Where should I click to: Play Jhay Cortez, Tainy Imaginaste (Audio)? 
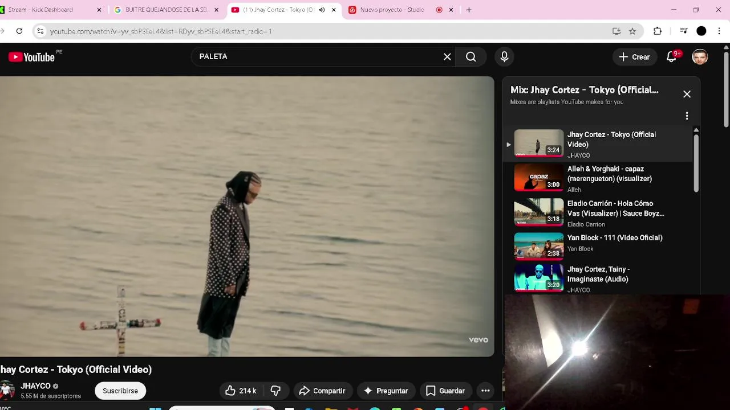point(599,279)
